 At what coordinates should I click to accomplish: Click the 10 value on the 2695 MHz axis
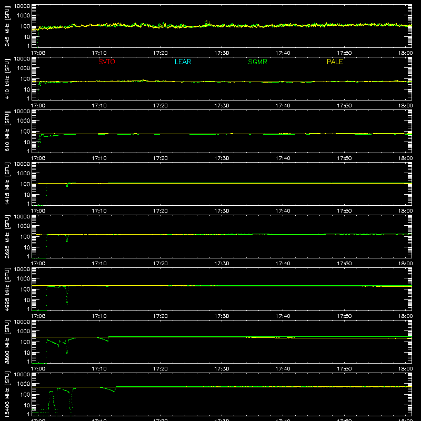(27, 247)
